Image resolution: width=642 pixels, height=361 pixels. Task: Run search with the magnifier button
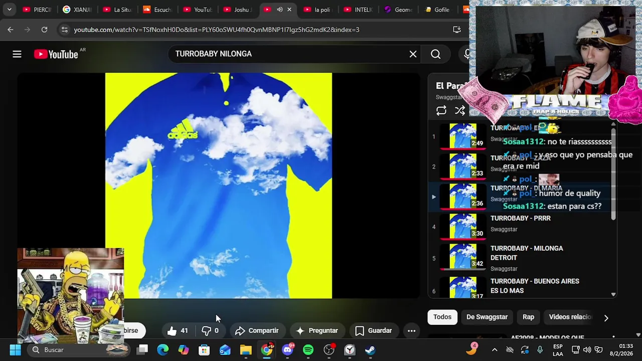[x=435, y=54]
